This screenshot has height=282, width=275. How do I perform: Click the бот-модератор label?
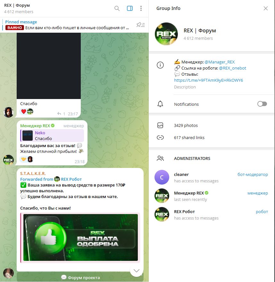pos(253,174)
